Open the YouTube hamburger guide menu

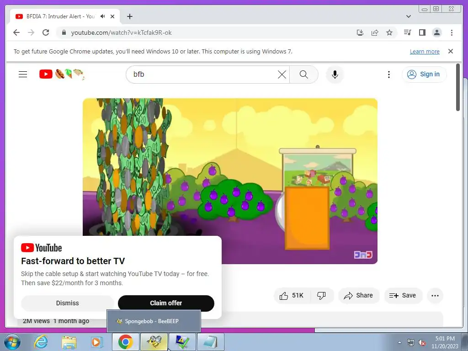[23, 74]
